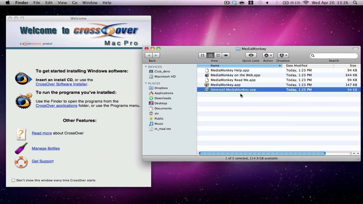The image size is (363, 204).
Task: Click the scrollbar left arrow
Action: click(x=354, y=153)
